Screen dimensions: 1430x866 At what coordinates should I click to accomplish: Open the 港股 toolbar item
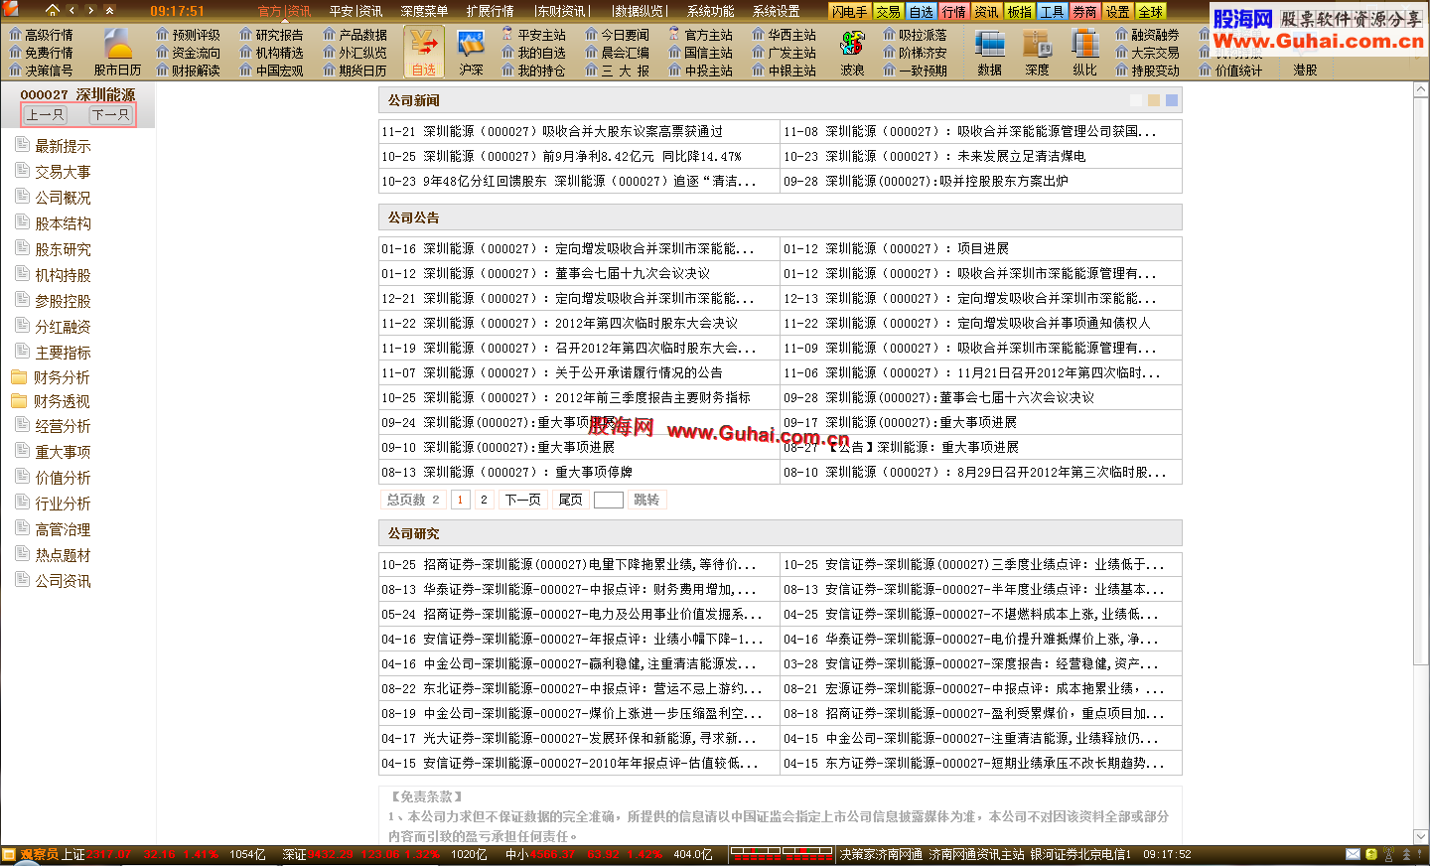pos(1305,71)
